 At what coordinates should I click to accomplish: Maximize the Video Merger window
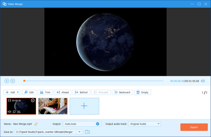[x=199, y=4]
